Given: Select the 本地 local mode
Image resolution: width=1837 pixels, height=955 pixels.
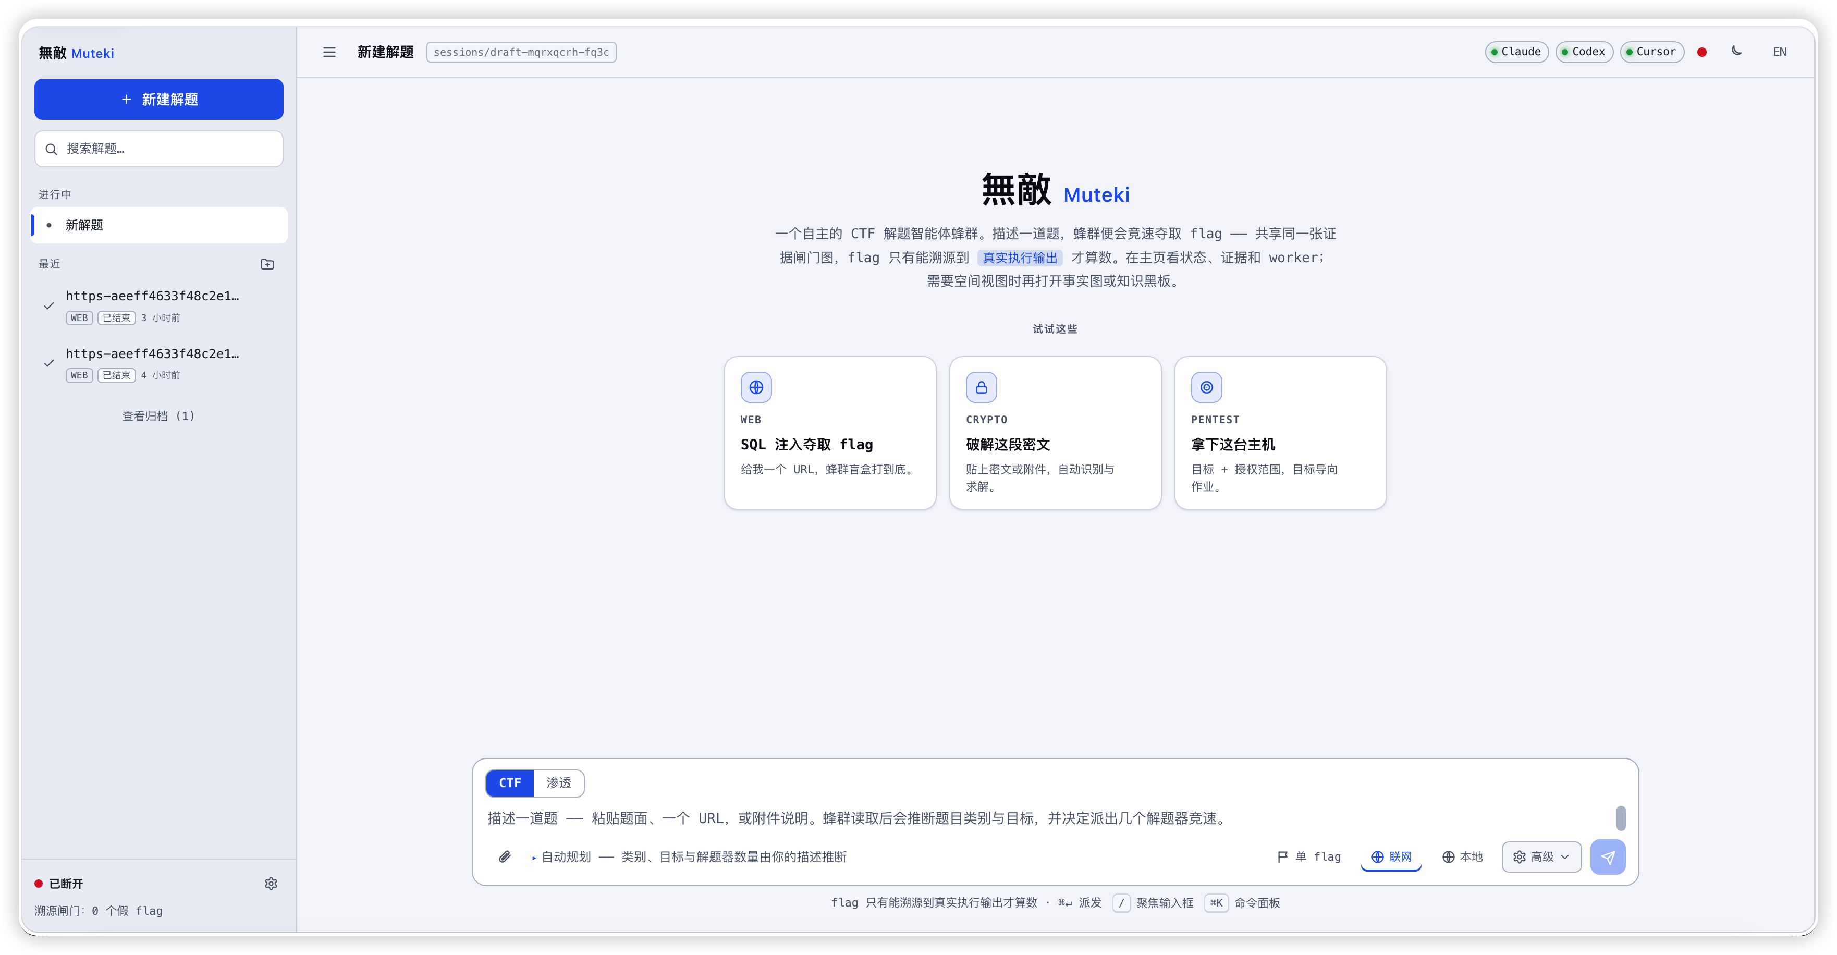Looking at the screenshot, I should [x=1462, y=856].
